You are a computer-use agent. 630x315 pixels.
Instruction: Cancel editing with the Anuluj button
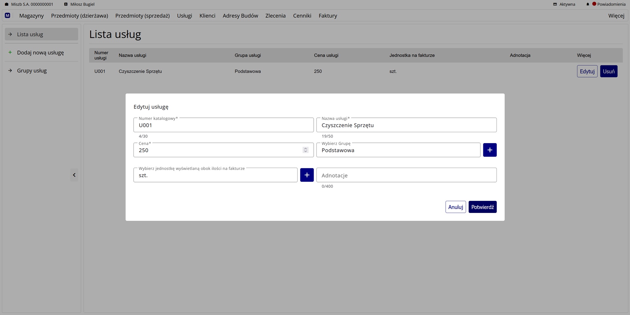click(455, 207)
